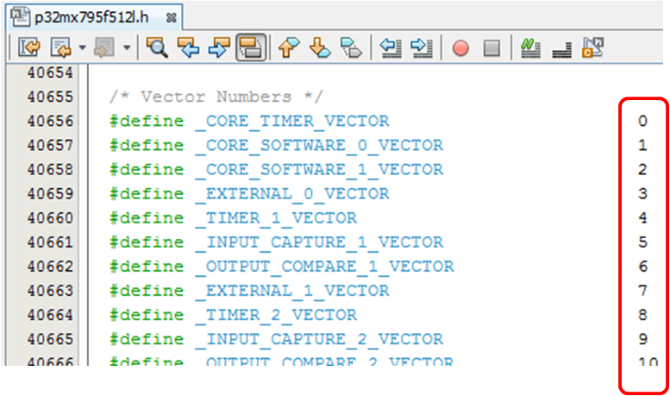Click the header file icon in tab
Viewport: 670px width, 396px height.
[x=21, y=16]
